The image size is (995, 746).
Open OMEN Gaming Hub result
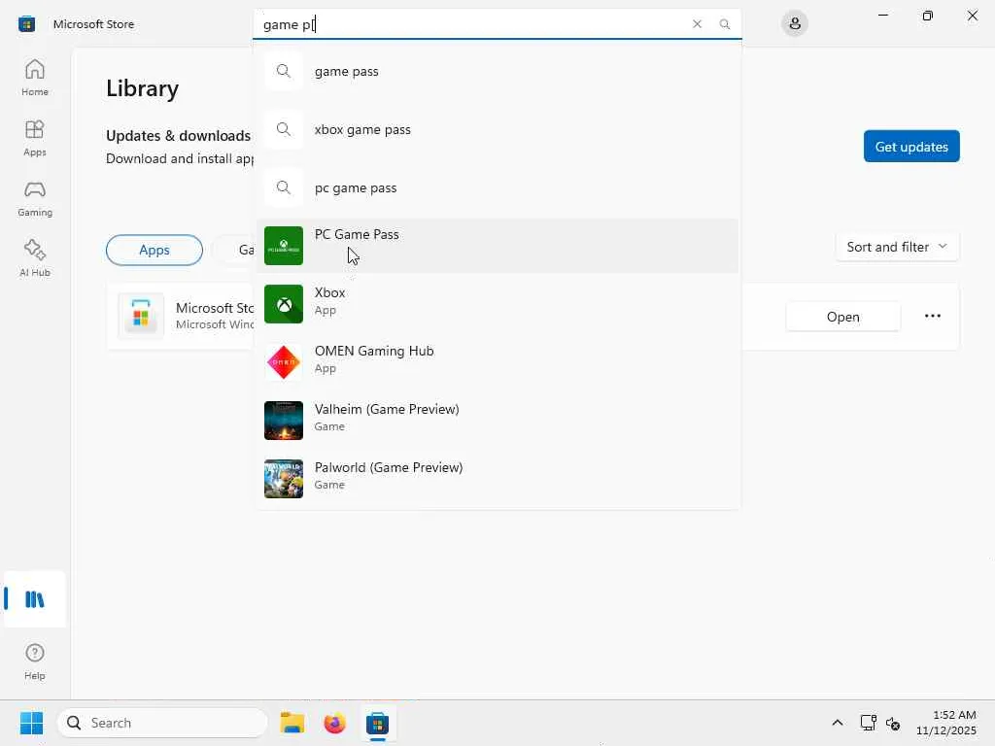pos(497,362)
